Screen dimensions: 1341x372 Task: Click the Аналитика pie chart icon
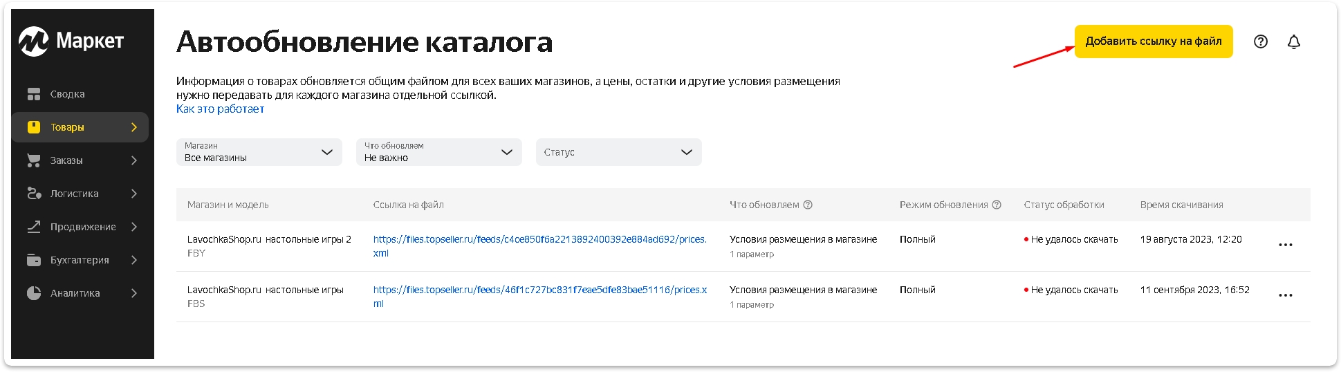34,293
